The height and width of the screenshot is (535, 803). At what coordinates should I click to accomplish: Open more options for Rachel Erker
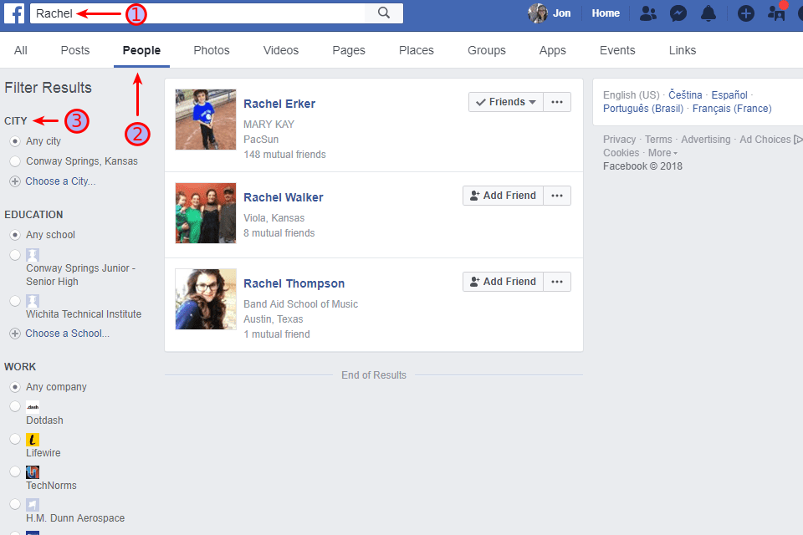tap(557, 102)
